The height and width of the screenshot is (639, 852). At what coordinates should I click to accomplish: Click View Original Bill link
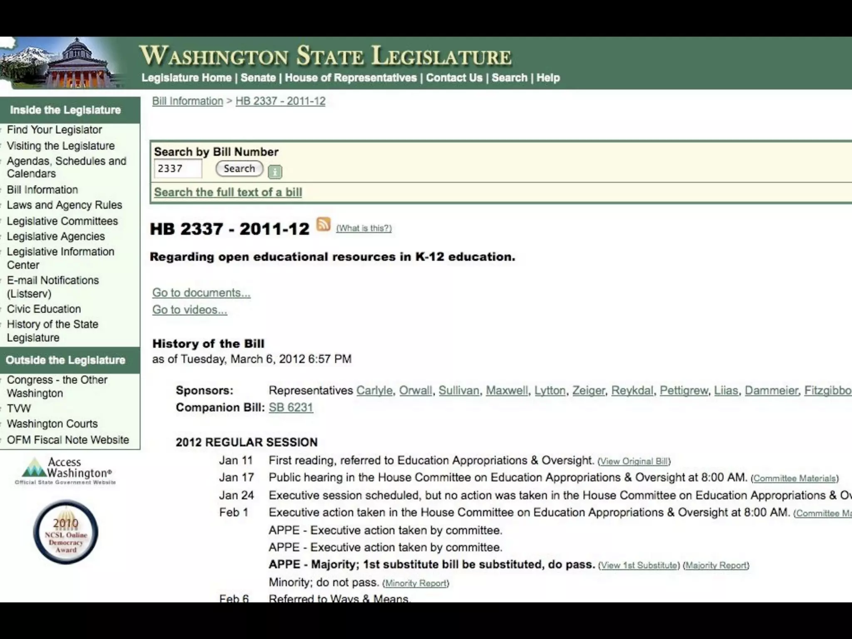click(634, 461)
